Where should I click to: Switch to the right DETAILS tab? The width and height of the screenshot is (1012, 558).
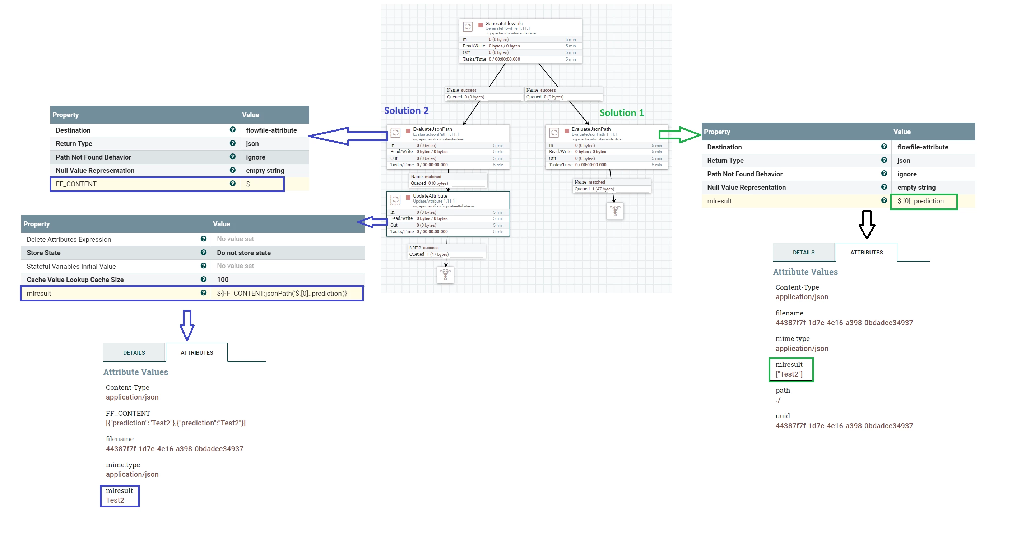(803, 252)
